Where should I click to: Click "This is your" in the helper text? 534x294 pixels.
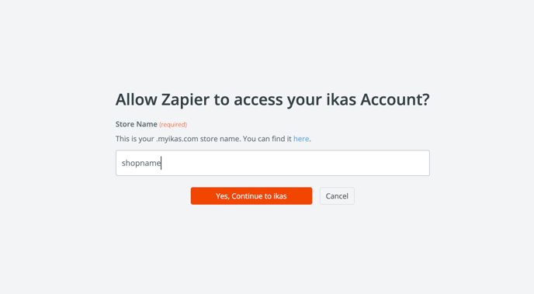[135, 139]
